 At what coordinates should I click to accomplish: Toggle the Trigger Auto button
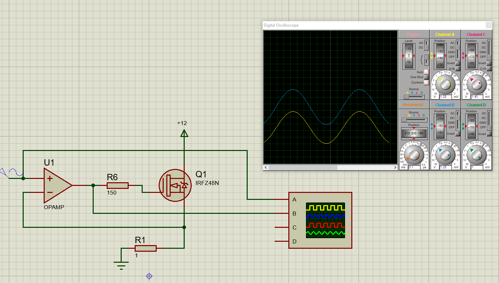click(426, 72)
